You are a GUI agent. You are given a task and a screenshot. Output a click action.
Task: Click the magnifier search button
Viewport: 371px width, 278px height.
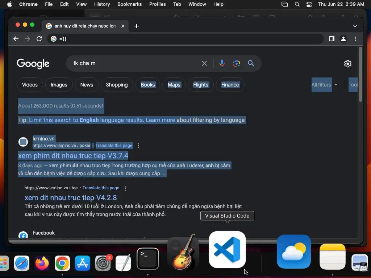tap(251, 63)
